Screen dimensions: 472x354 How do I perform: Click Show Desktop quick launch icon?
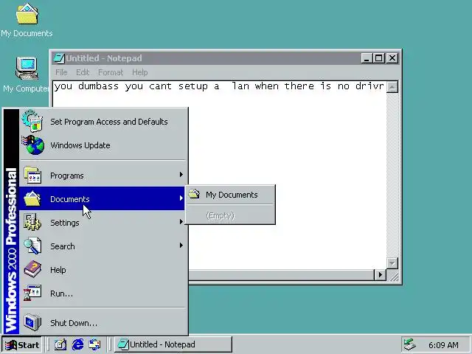pos(60,344)
